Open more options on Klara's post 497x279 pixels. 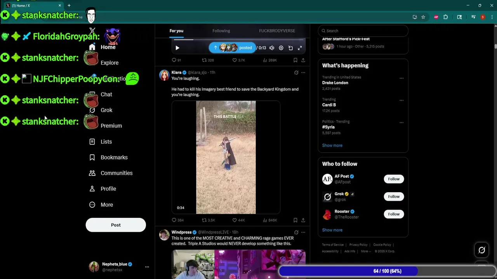click(x=303, y=72)
